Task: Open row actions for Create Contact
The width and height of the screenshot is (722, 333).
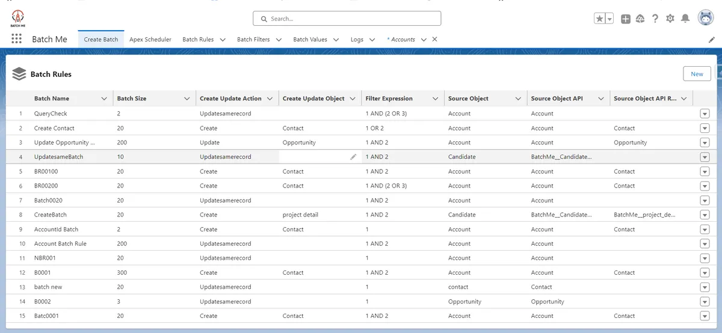Action: [705, 128]
